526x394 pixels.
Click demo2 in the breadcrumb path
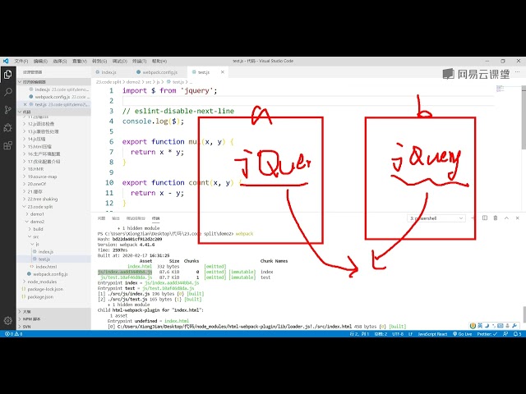(133, 82)
